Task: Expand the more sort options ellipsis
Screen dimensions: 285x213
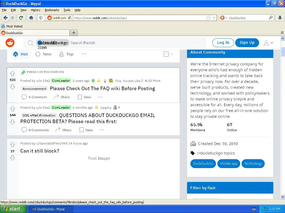Action: [84, 54]
